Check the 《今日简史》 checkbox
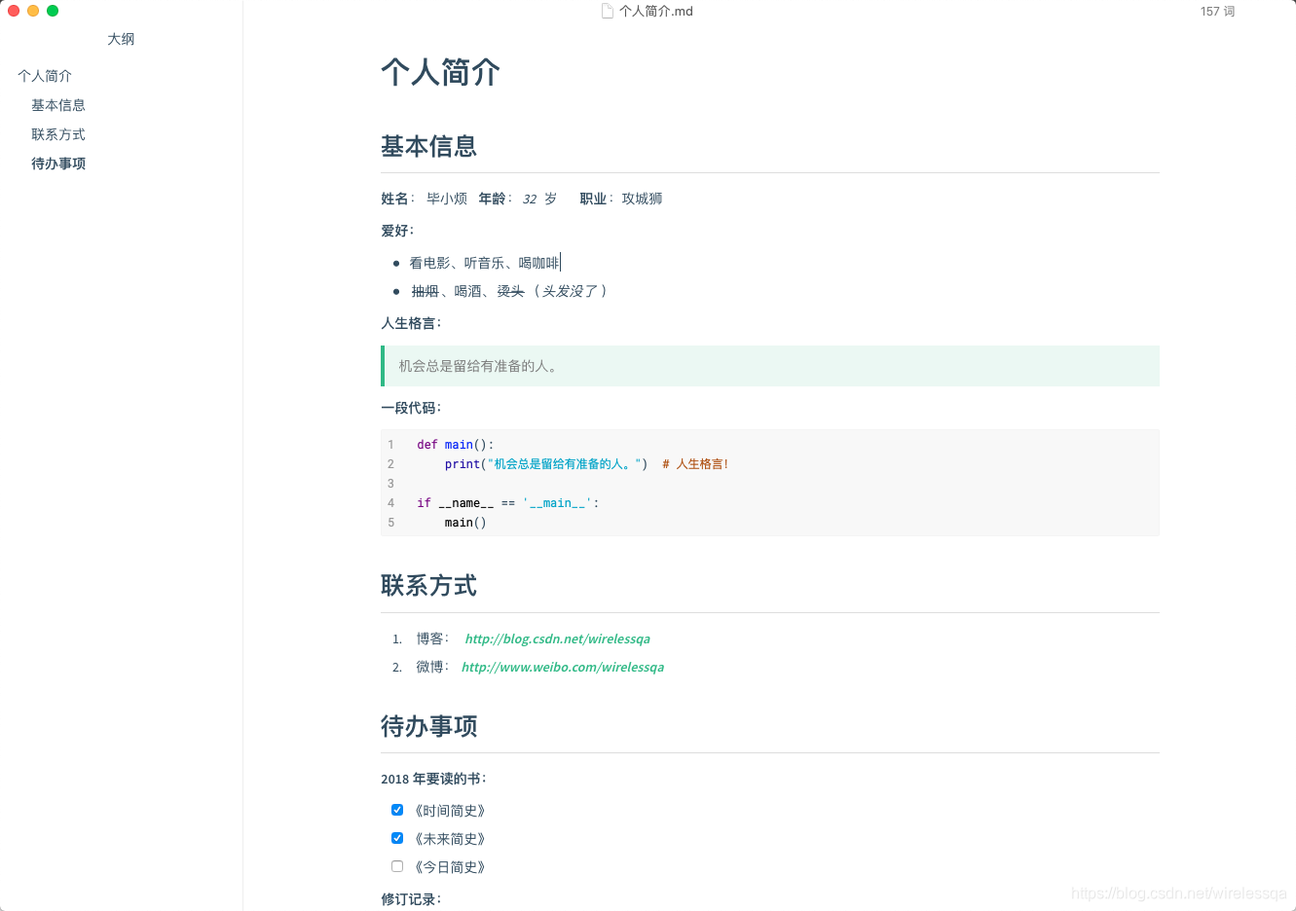Screen dimensions: 1296x911 coord(396,865)
